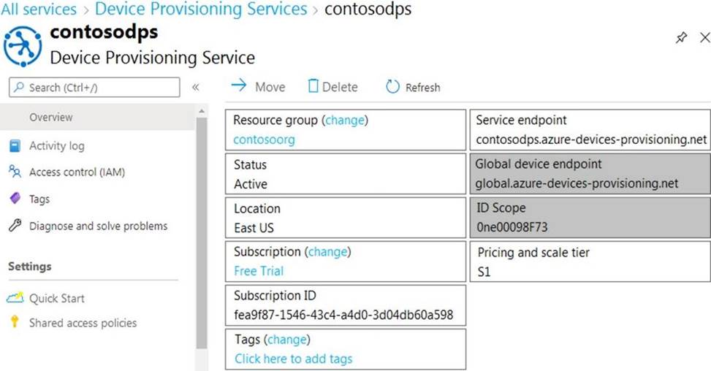Open the Free Trial subscription link
The height and width of the screenshot is (371, 711).
click(x=259, y=271)
